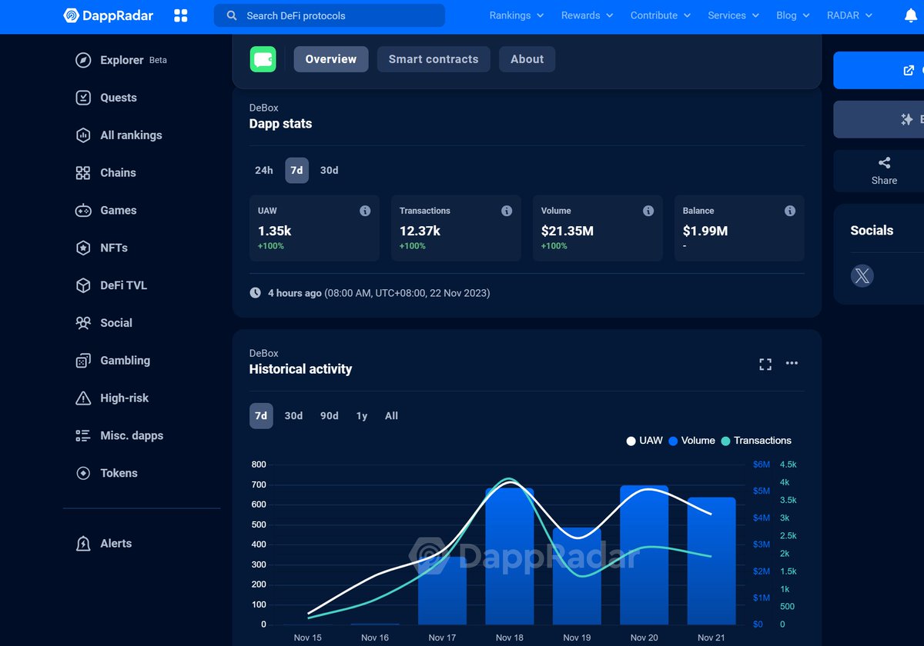Click the High-risk warning icon
The width and height of the screenshot is (924, 646).
tap(83, 398)
